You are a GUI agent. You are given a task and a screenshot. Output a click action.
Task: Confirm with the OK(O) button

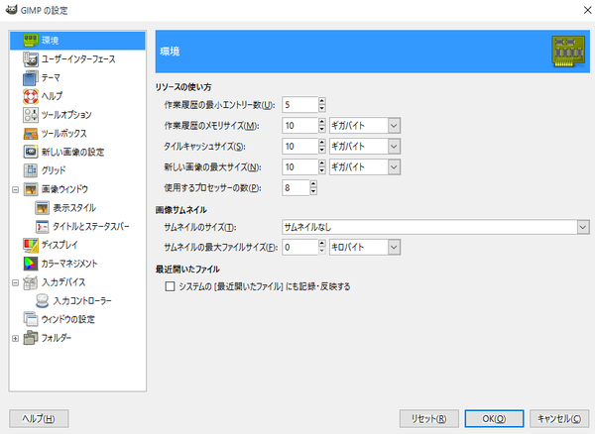point(494,418)
